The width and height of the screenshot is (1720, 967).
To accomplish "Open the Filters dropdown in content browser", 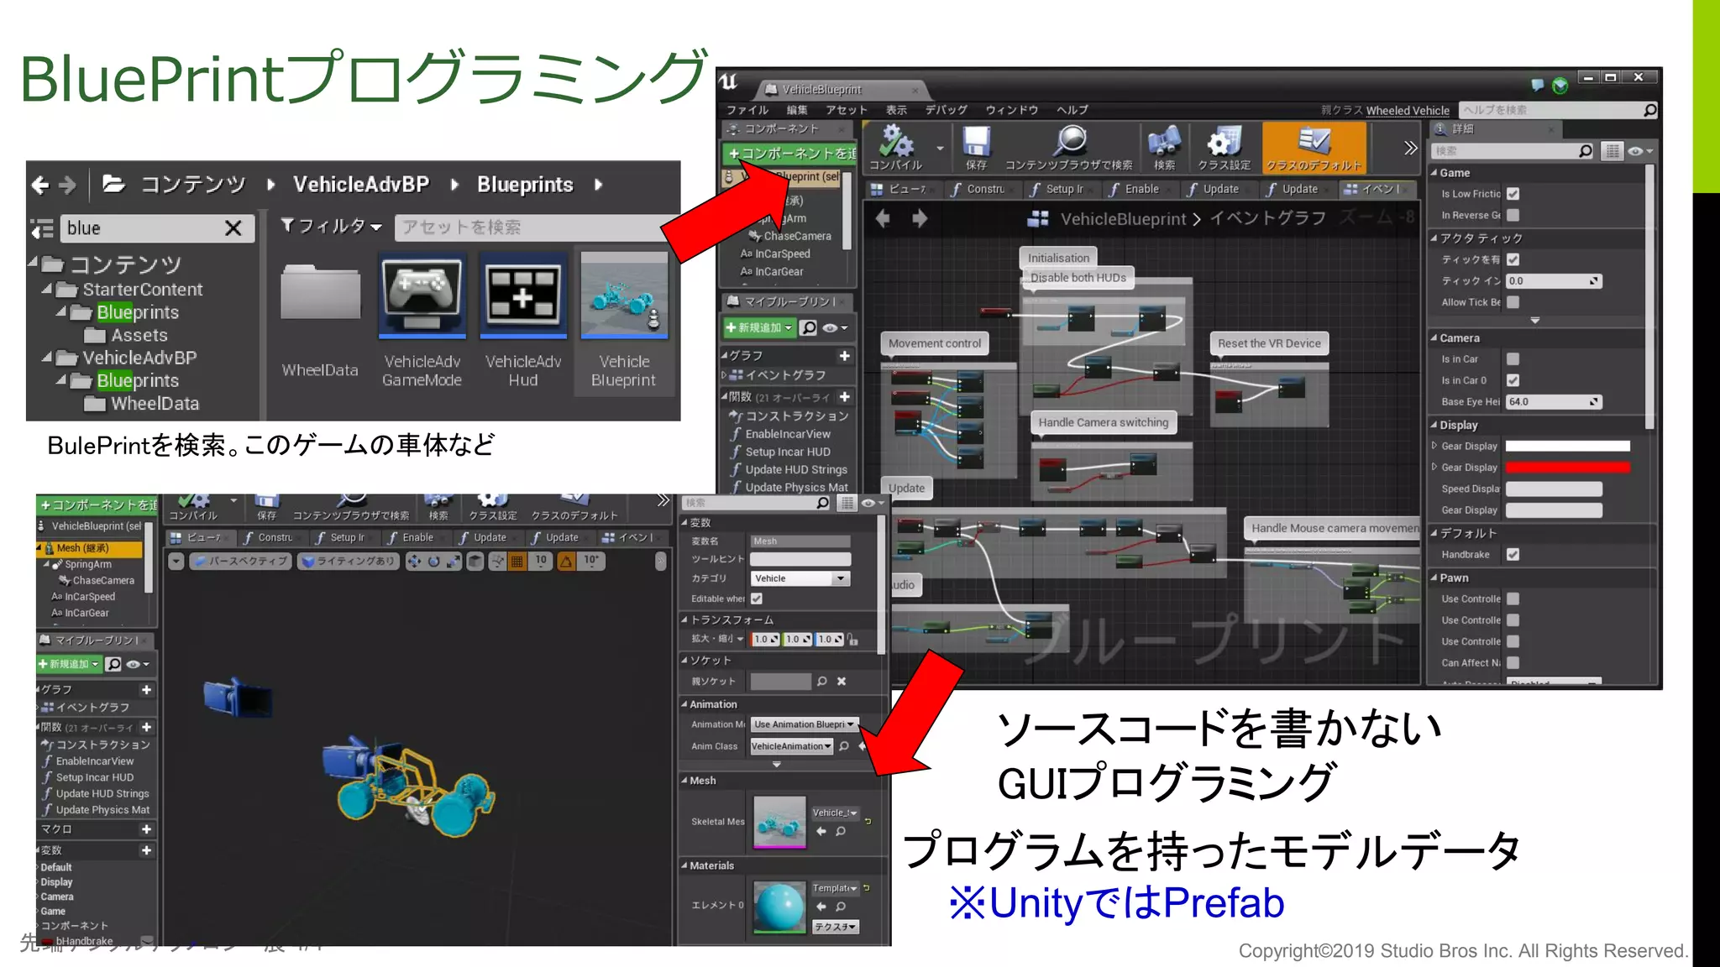I will [332, 227].
